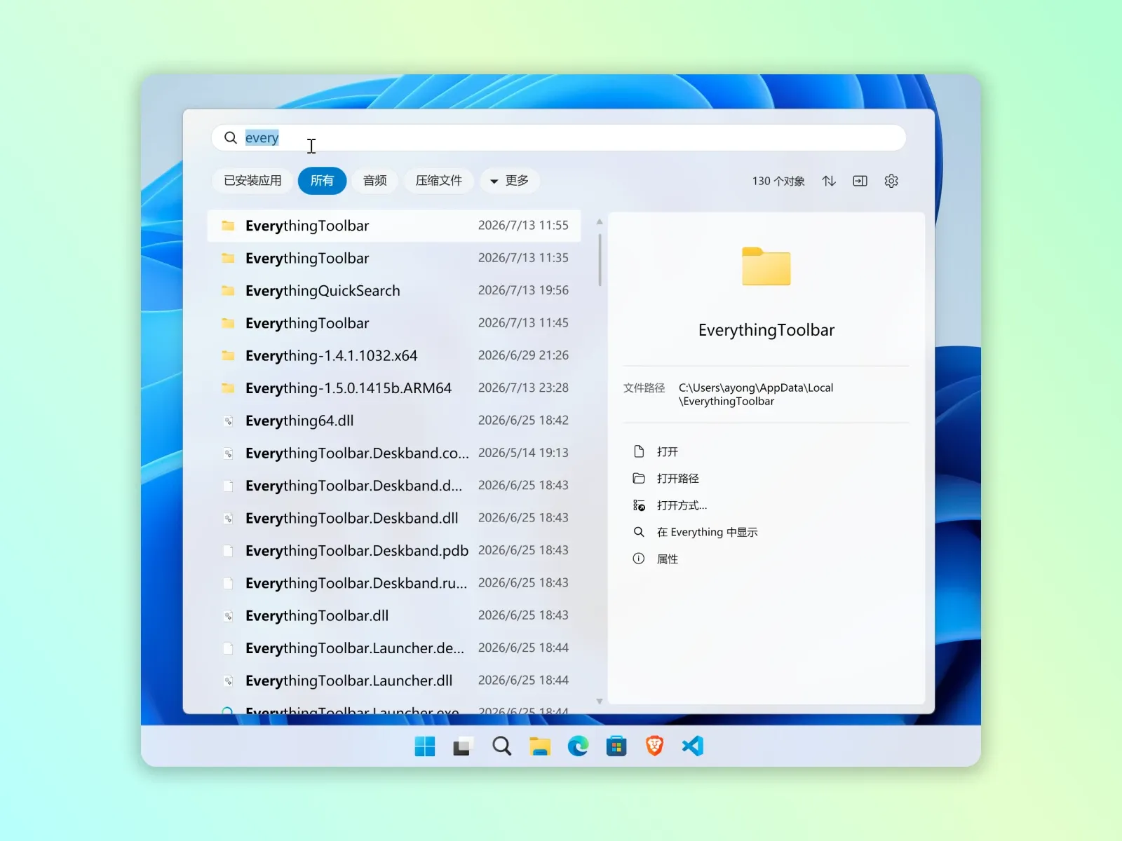Select EverythingQuickSearch result
1122x841 pixels.
(394, 290)
